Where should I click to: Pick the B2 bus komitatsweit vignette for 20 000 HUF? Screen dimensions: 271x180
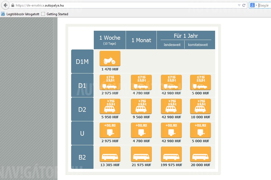click(x=200, y=154)
